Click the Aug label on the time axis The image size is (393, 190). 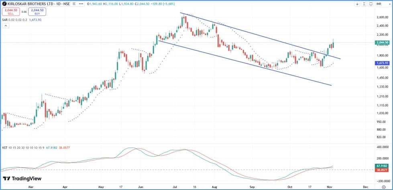pyautogui.click(x=214, y=186)
